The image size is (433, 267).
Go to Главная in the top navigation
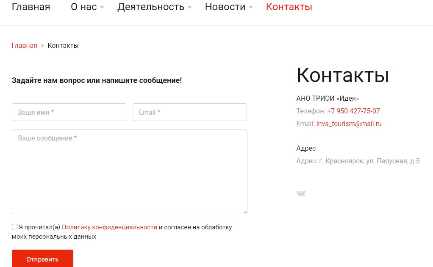(31, 7)
